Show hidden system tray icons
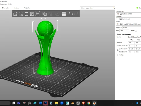Viewport: 141px width, 106px height. [x=133, y=103]
